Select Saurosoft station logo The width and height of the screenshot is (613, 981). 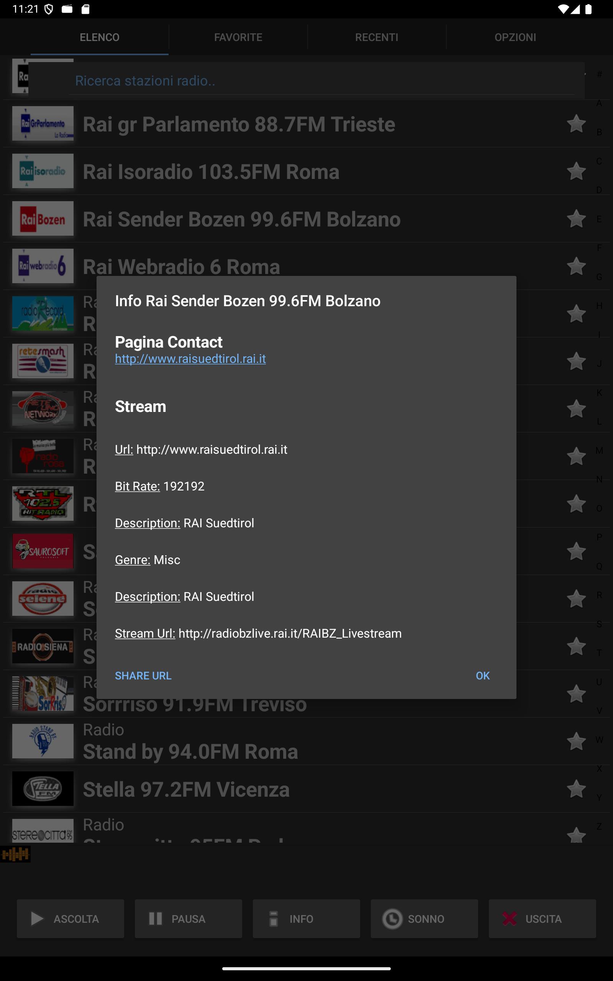(43, 551)
